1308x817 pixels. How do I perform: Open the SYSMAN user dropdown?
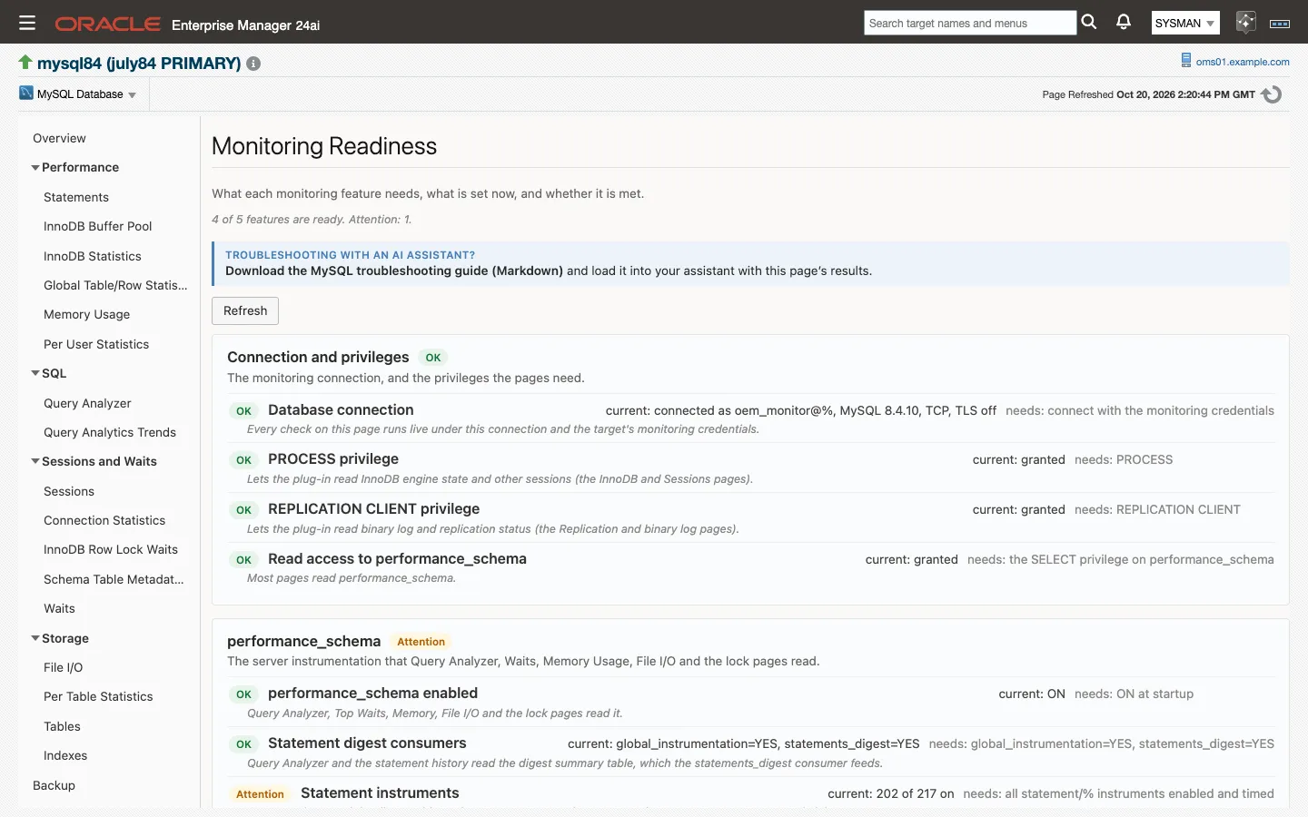(1184, 23)
